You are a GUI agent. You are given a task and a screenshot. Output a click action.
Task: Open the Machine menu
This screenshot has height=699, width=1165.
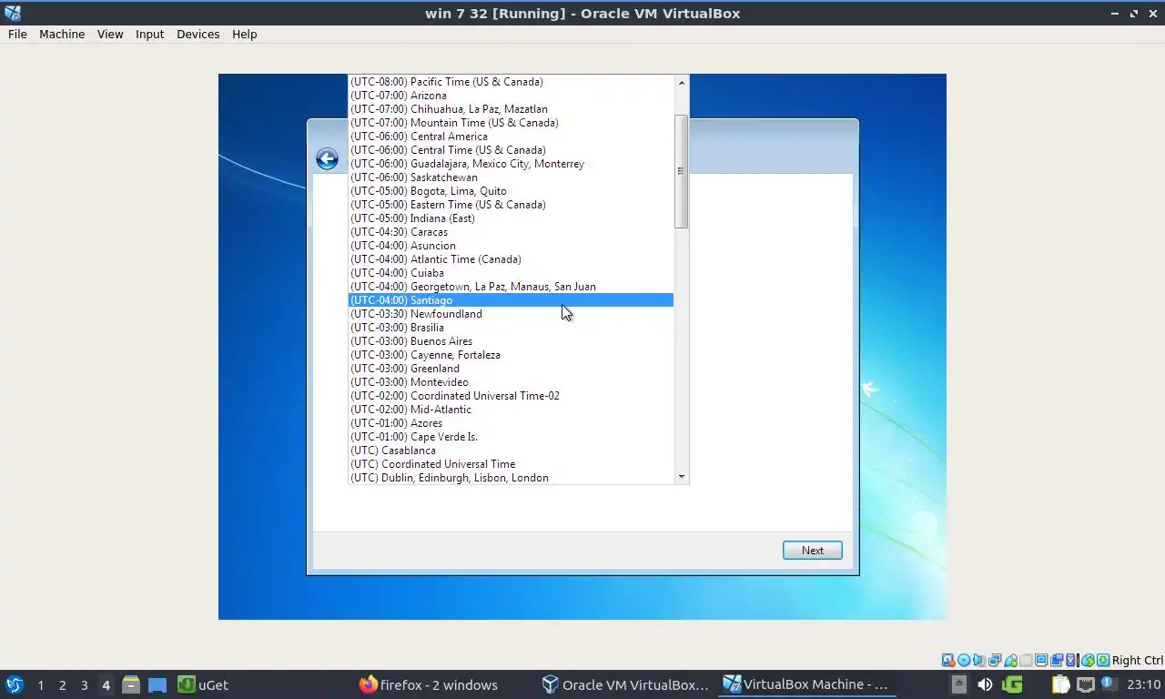(62, 34)
